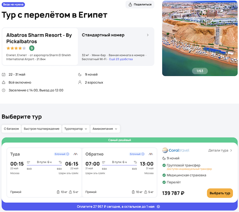This screenshot has width=239, height=212.
Task: Open Детали тура link
Action: 220,151
